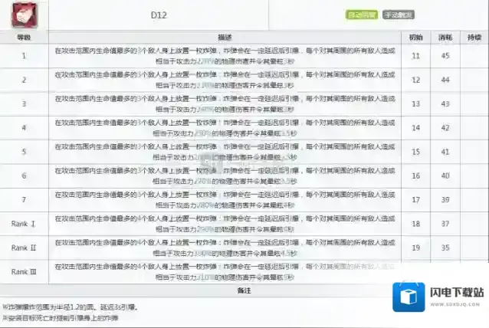Select the Rank Ⅰ row label
Screen dimensions: 489x328
coord(24,223)
